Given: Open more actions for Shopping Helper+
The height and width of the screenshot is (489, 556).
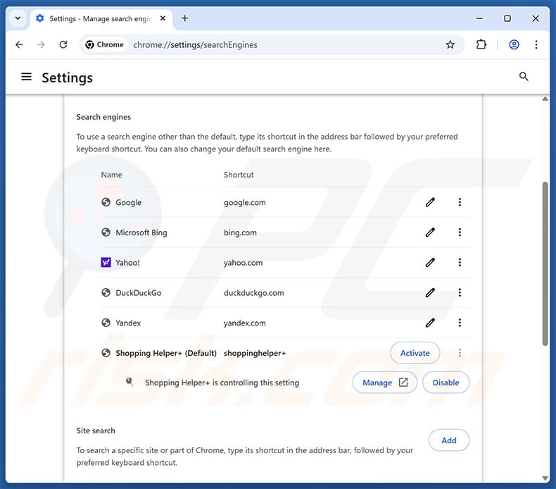Looking at the screenshot, I should coord(460,352).
